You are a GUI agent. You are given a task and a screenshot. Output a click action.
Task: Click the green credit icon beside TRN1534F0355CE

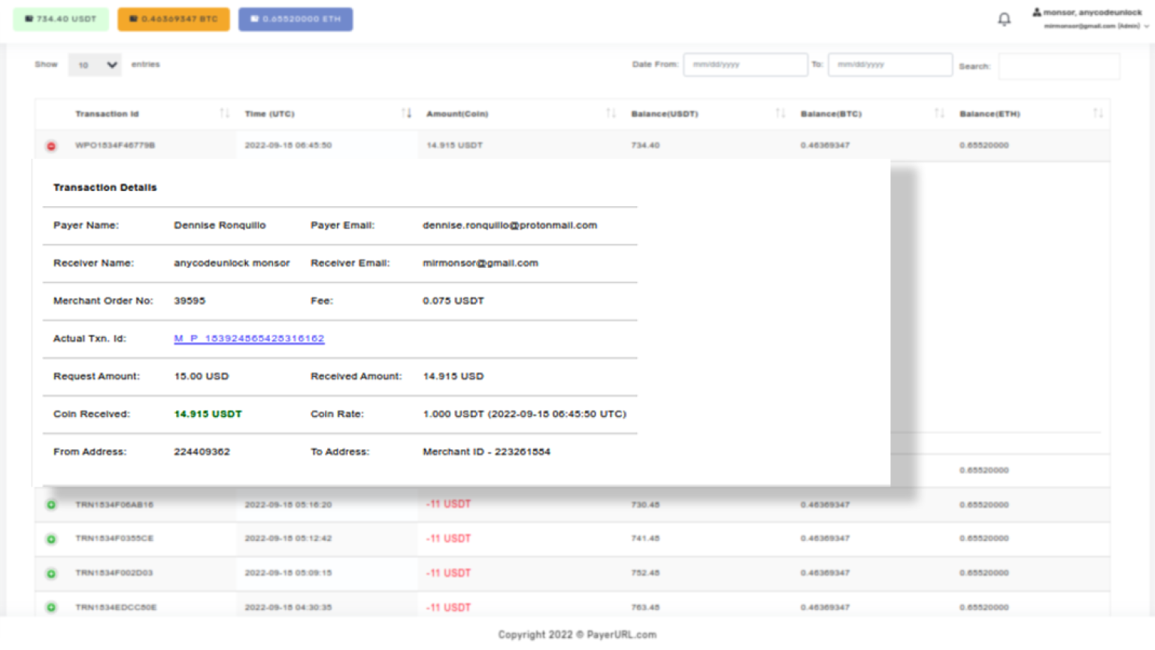(50, 539)
